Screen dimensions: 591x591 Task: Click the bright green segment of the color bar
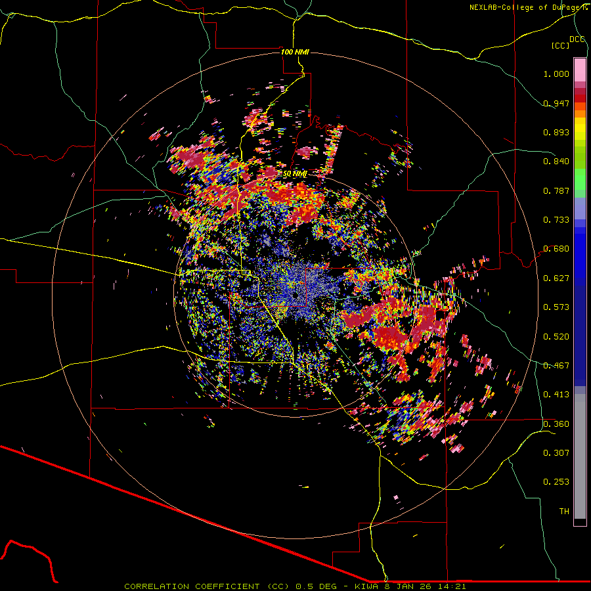click(580, 179)
